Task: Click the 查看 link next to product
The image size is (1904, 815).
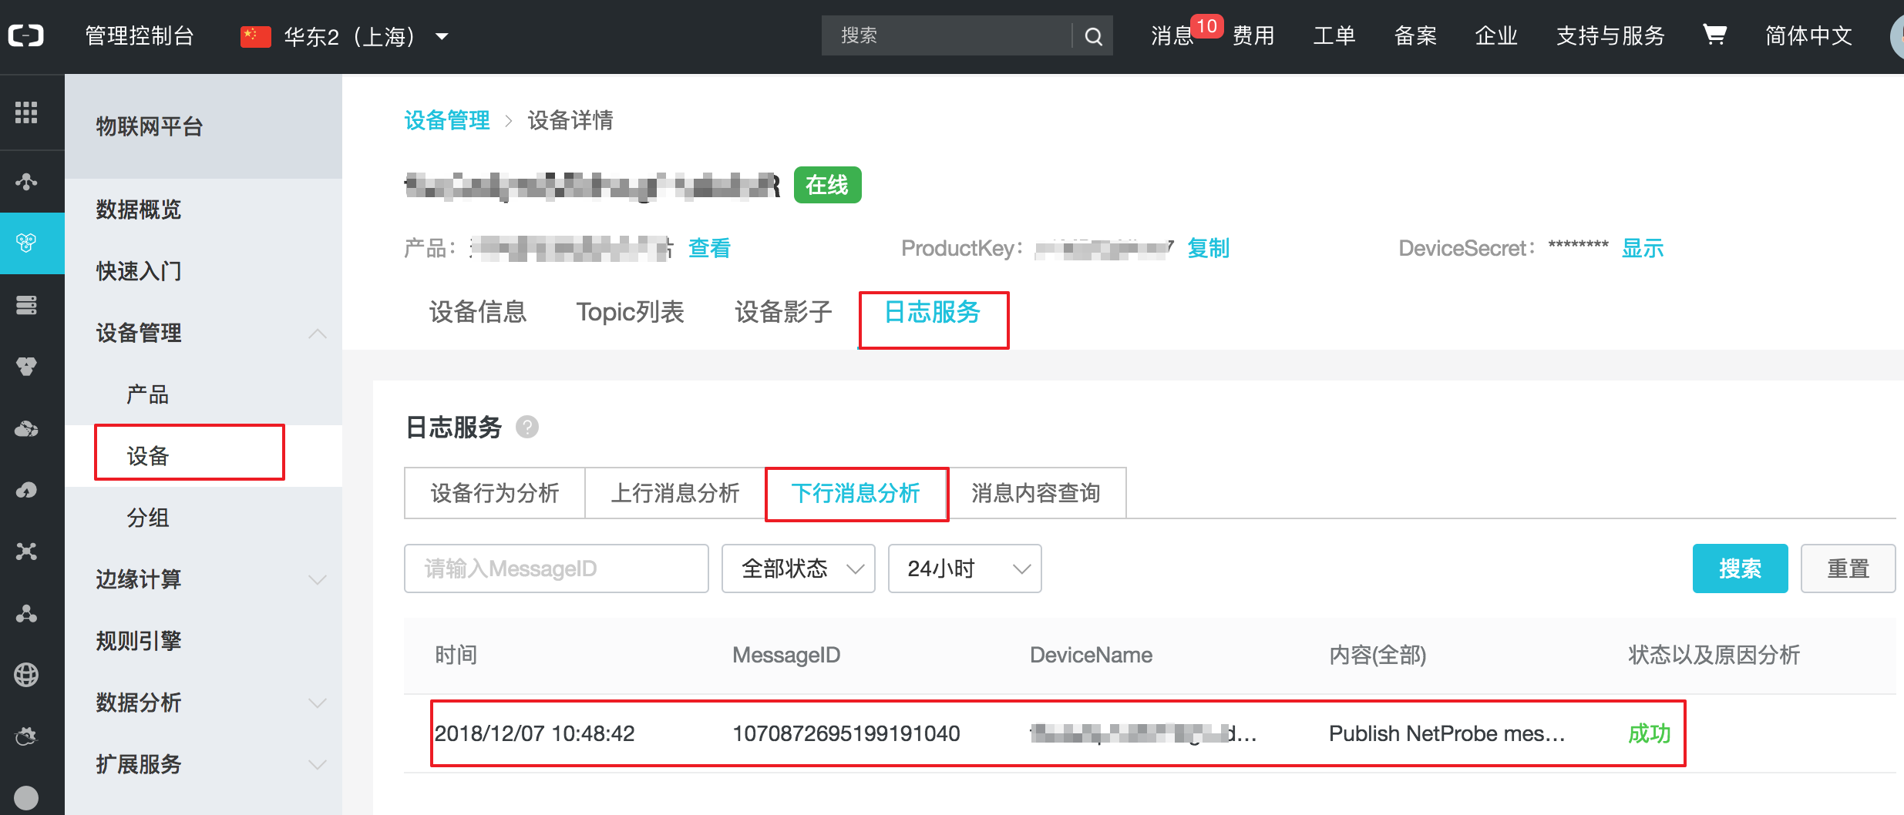Action: coord(709,248)
